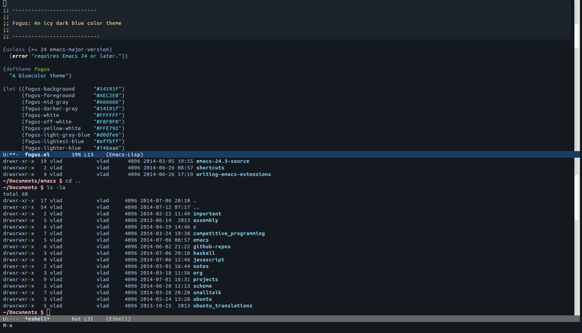This screenshot has width=582, height=333.
Task: Click the "total 68" line
Action: coord(16,194)
